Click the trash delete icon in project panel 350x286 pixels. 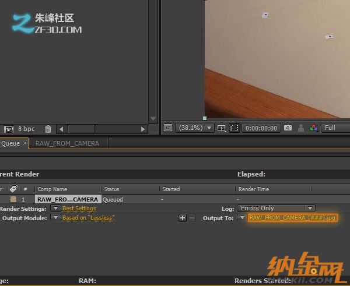click(x=48, y=129)
